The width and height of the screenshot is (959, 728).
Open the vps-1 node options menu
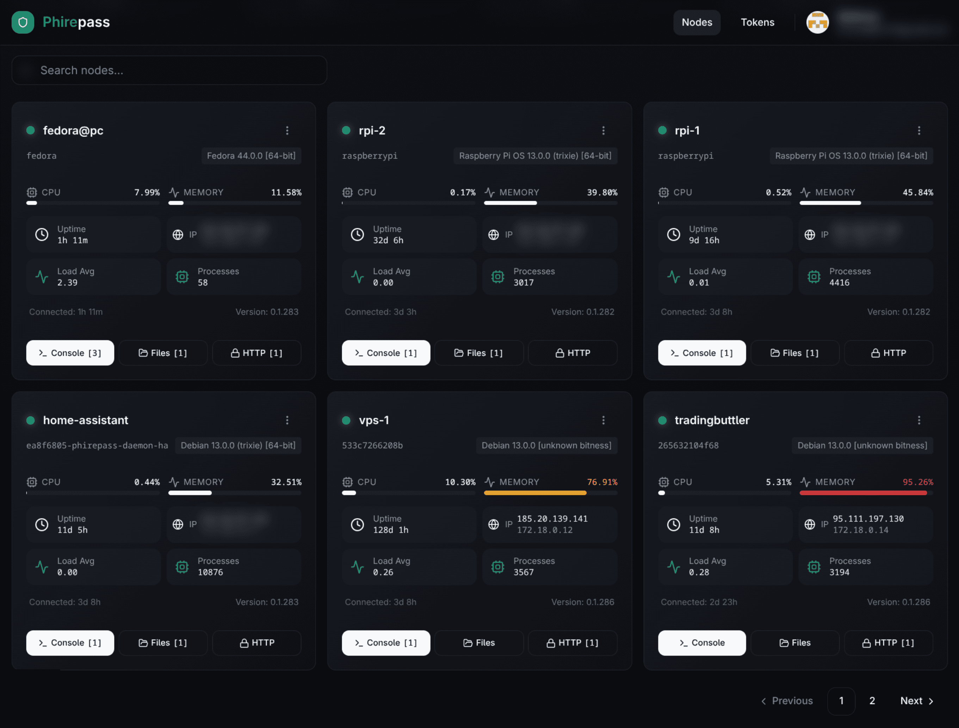pos(603,420)
